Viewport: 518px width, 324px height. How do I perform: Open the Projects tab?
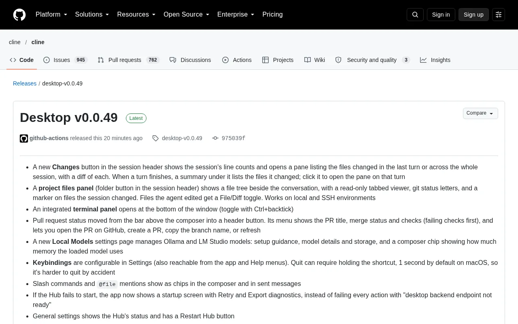tap(278, 60)
